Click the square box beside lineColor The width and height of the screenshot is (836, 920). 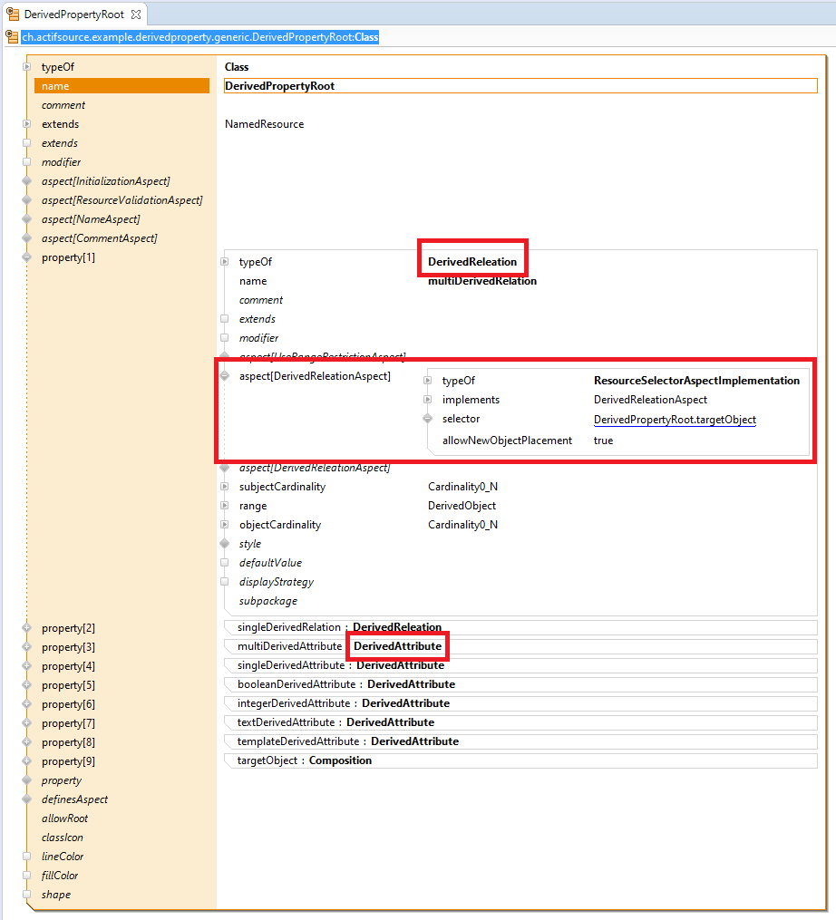tap(26, 857)
